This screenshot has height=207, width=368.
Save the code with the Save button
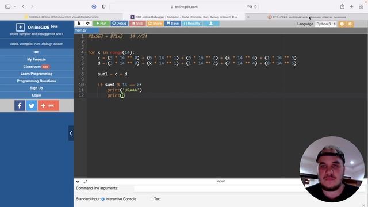coord(172,24)
